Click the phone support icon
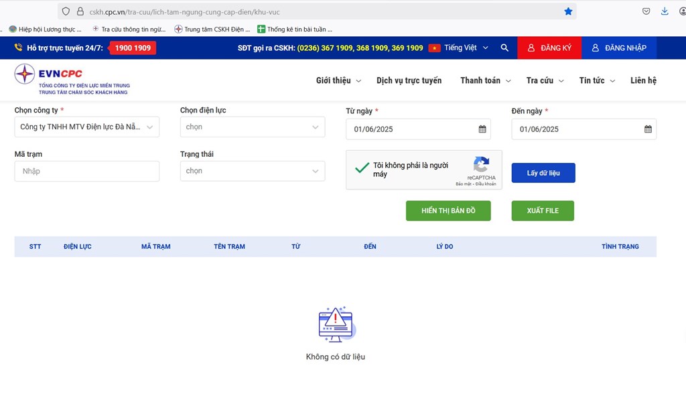The width and height of the screenshot is (686, 398). 18,47
